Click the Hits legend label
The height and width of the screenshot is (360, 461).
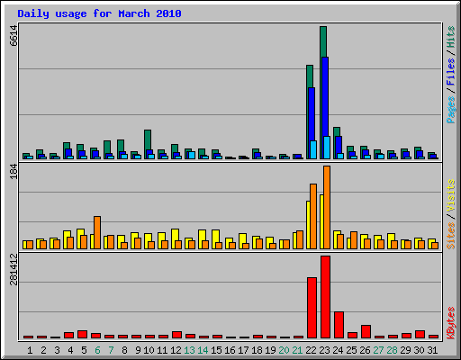point(451,37)
